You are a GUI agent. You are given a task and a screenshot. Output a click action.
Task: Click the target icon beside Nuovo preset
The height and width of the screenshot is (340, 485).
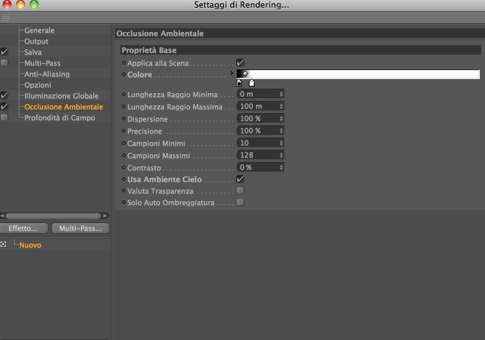[x=3, y=244]
